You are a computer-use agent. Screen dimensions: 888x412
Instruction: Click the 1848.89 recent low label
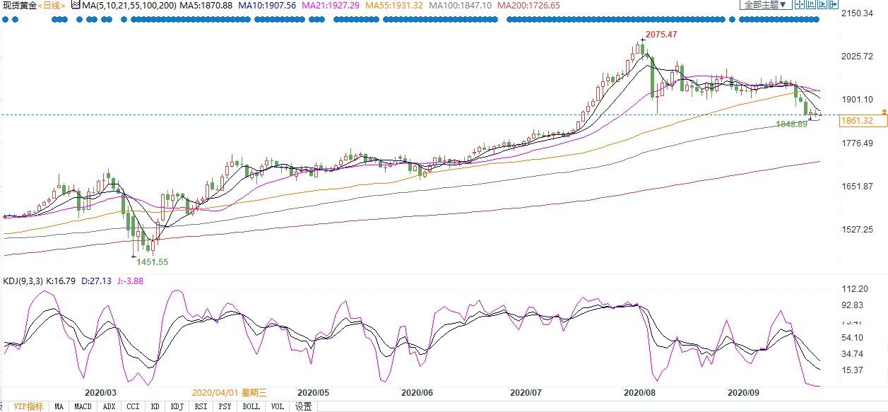[x=791, y=124]
